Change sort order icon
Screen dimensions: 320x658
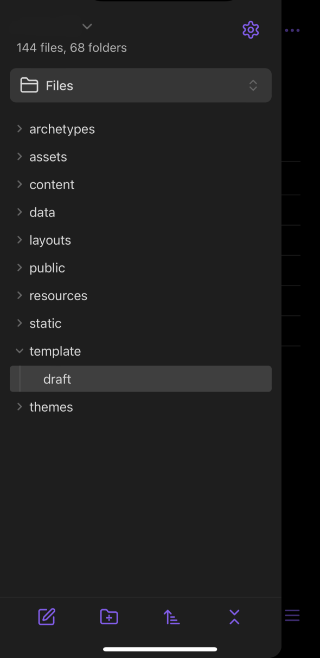click(x=171, y=617)
